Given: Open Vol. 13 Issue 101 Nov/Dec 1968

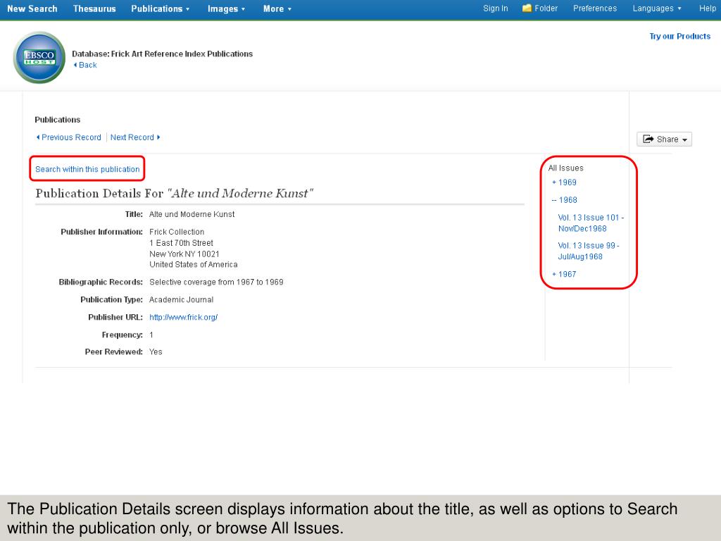Looking at the screenshot, I should (x=591, y=223).
